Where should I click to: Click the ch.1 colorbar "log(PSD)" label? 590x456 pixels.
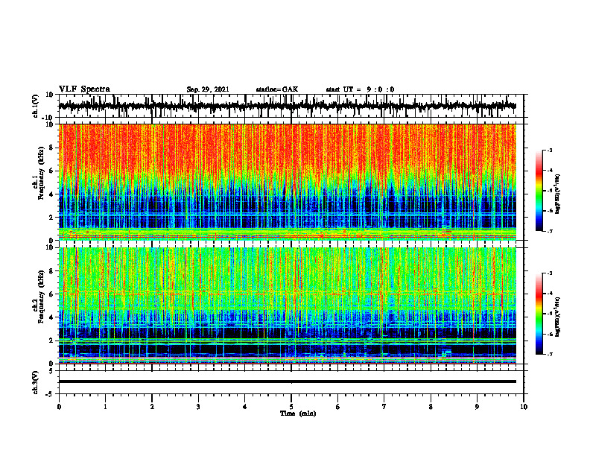(x=558, y=194)
